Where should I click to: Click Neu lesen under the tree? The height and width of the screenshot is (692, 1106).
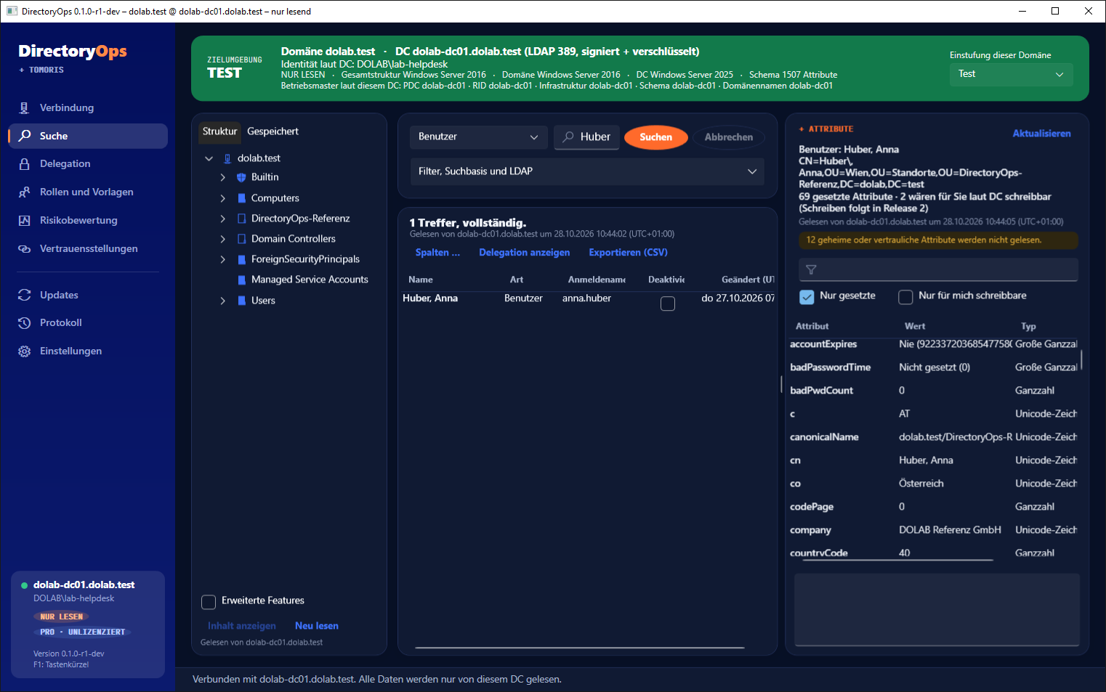[x=317, y=626]
